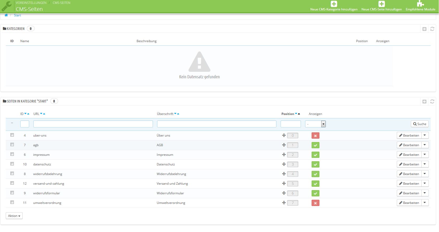The width and height of the screenshot is (439, 232).
Task: Click move handle for versand-und-zahlung row
Action: (x=284, y=183)
